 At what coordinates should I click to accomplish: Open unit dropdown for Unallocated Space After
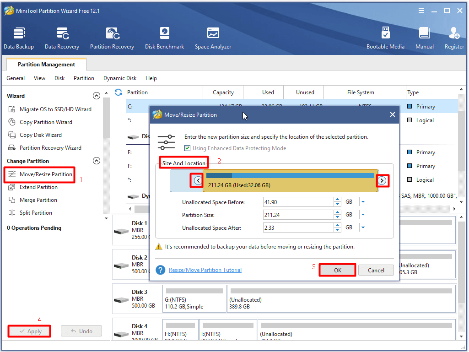[x=363, y=228]
